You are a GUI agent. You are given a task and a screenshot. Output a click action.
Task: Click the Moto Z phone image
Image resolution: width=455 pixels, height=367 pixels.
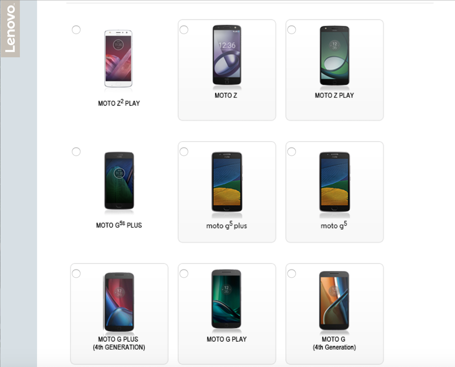coord(227,55)
